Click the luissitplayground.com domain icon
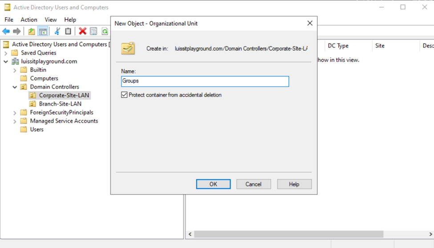The width and height of the screenshot is (434, 248). click(x=15, y=61)
